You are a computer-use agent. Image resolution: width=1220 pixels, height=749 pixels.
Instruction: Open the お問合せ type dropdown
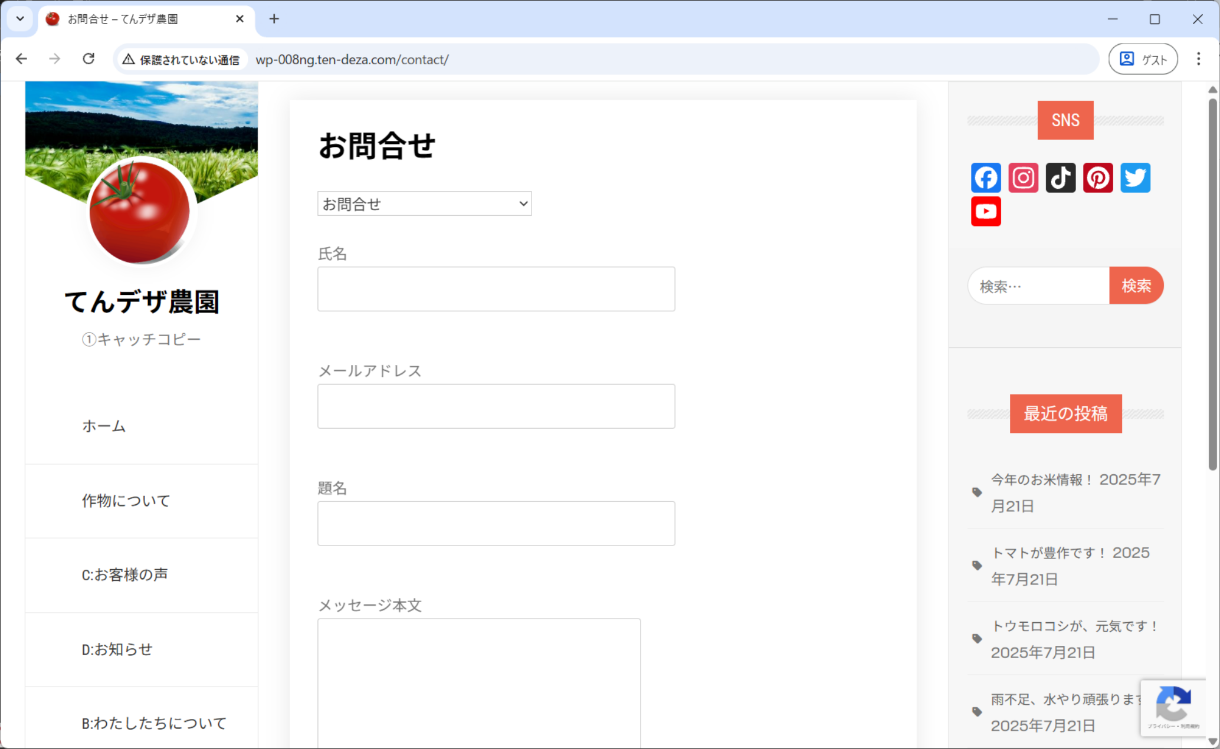tap(424, 203)
